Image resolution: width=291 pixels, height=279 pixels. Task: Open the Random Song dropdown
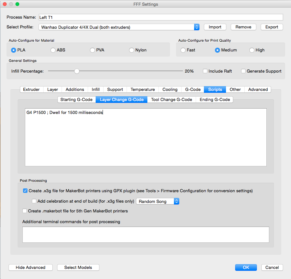[158, 201]
